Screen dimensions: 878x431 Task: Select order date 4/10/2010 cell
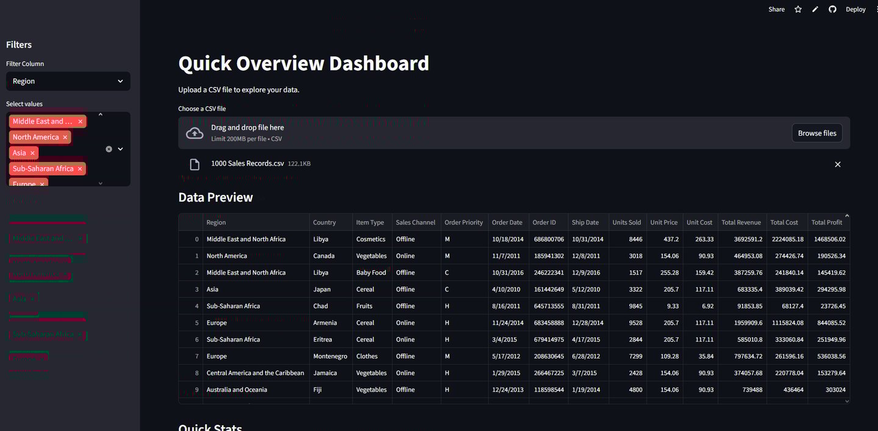[509, 289]
